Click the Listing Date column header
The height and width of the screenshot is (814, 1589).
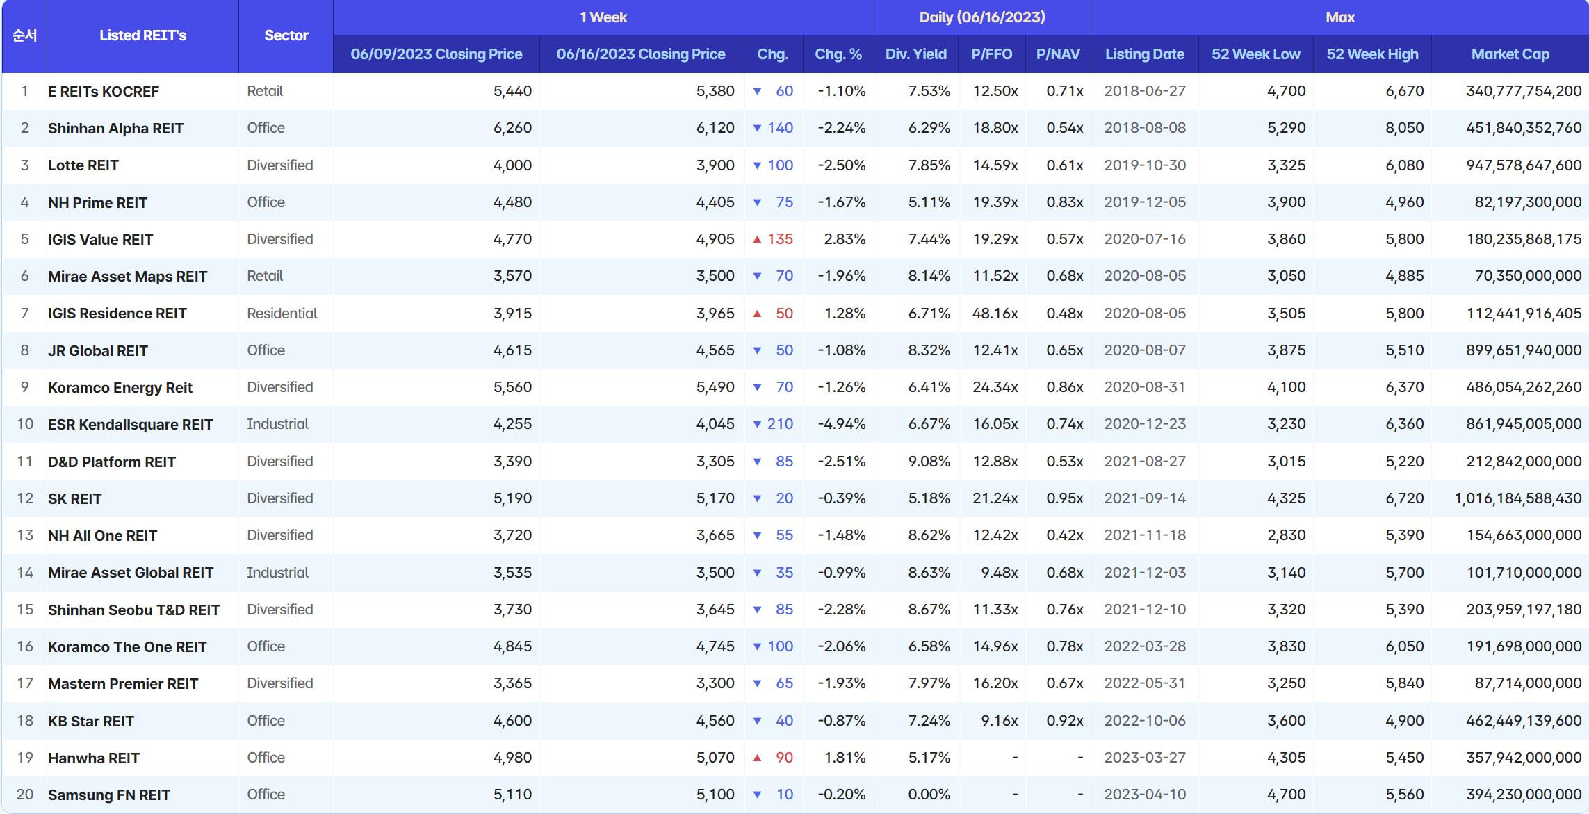pos(1145,54)
